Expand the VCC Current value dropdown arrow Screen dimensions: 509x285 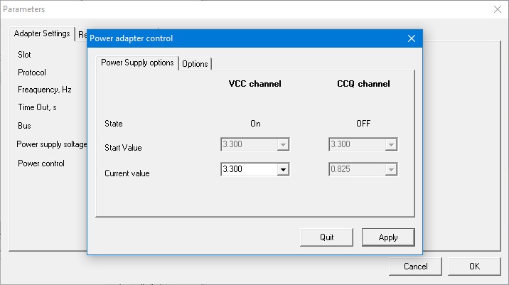pos(283,170)
